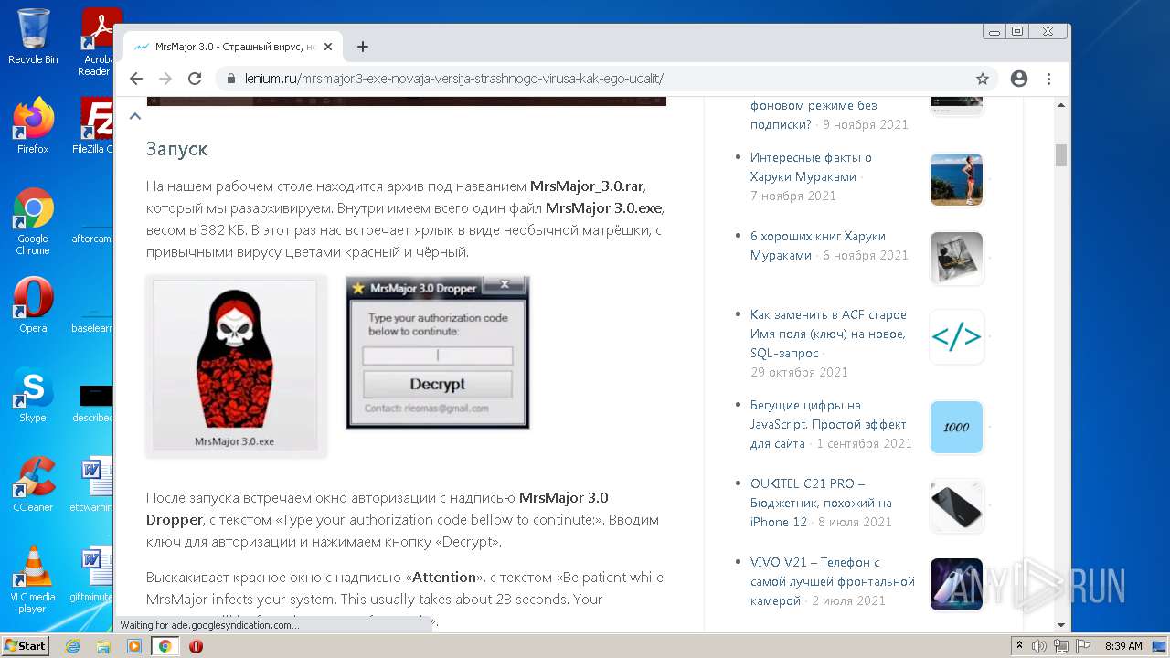The height and width of the screenshot is (658, 1170).
Task: Open link 'OUKITEL C21 PRO – Бюджетник'
Action: [x=821, y=503]
